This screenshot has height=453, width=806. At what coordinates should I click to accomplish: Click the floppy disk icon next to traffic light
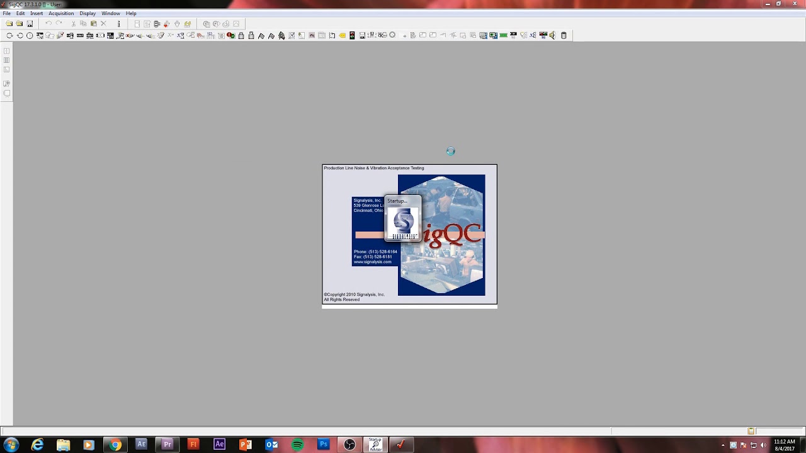362,35
